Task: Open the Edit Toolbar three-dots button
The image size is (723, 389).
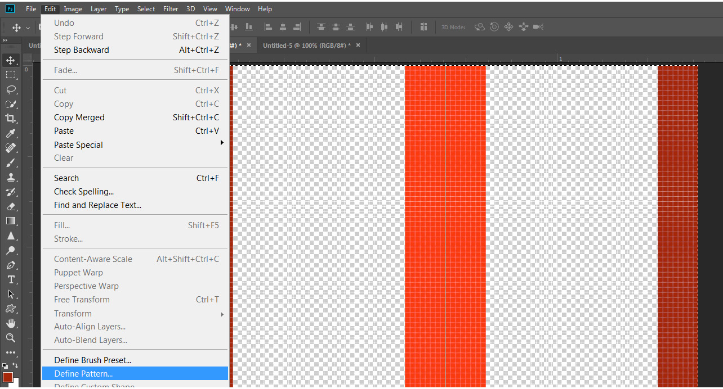Action: tap(11, 353)
